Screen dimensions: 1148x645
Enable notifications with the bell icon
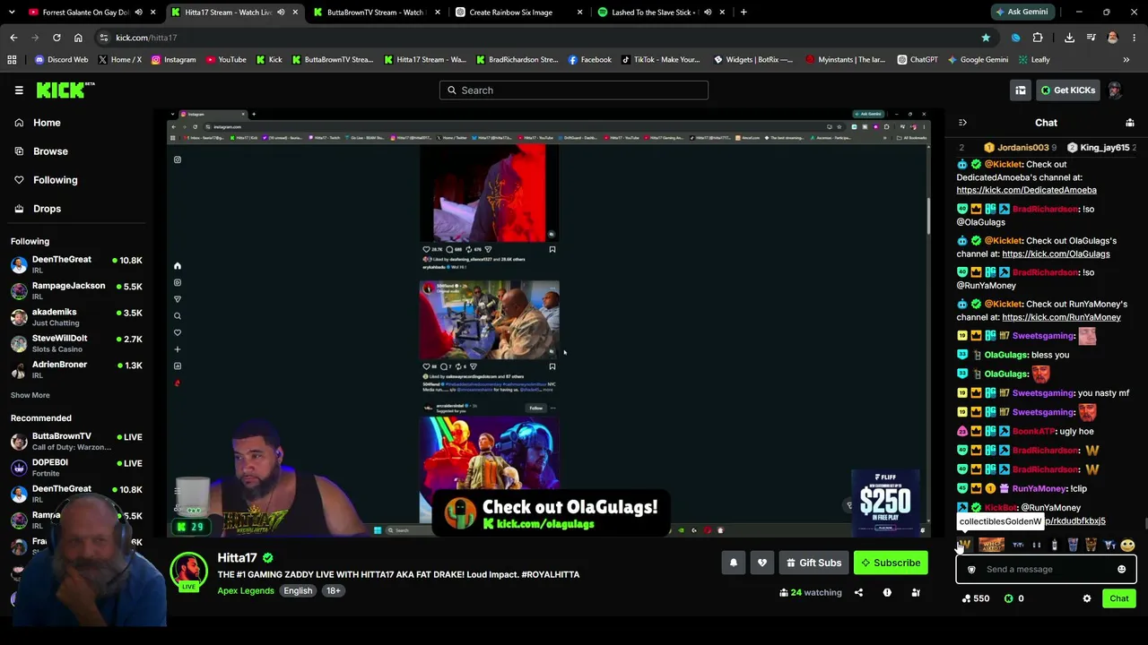[733, 563]
